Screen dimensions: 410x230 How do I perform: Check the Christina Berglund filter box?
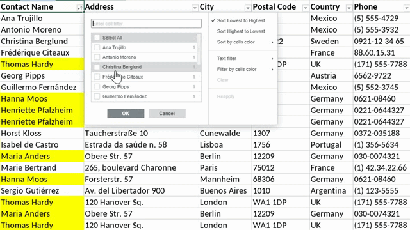(x=97, y=67)
